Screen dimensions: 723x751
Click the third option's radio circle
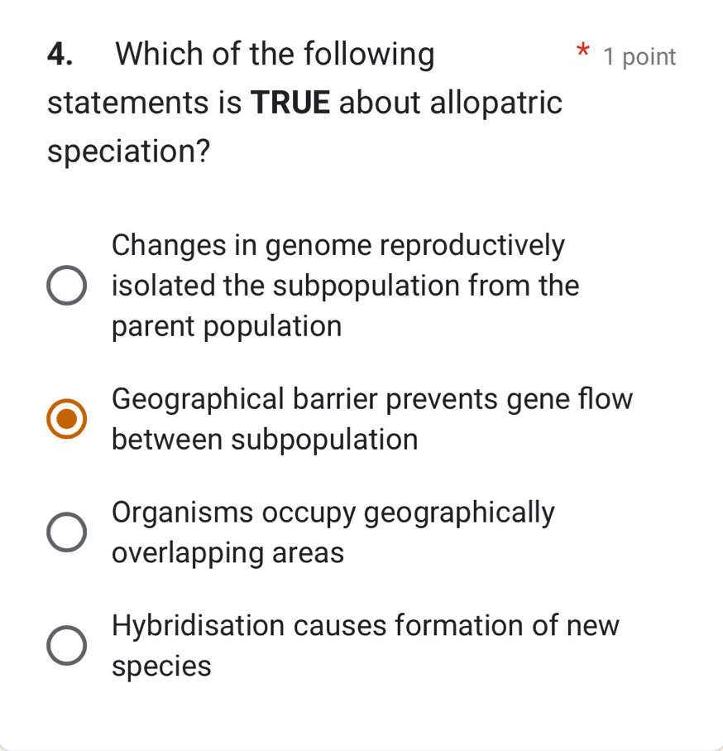[66, 532]
